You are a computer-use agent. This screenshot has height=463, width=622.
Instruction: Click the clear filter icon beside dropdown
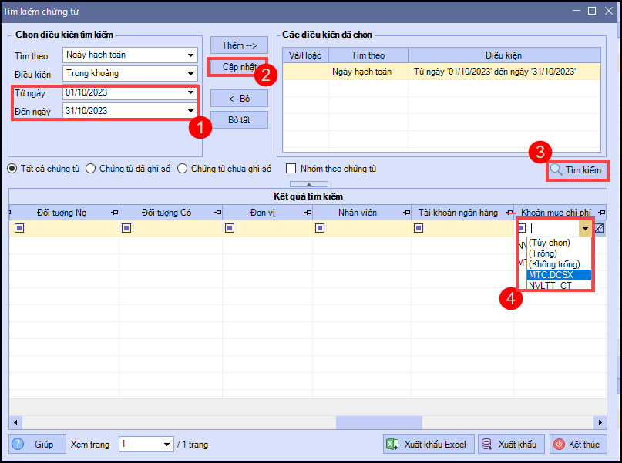600,228
